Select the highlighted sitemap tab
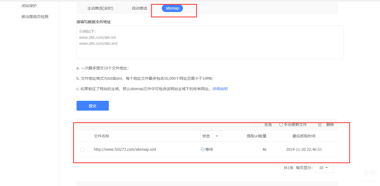The image size is (380, 186). [x=172, y=8]
